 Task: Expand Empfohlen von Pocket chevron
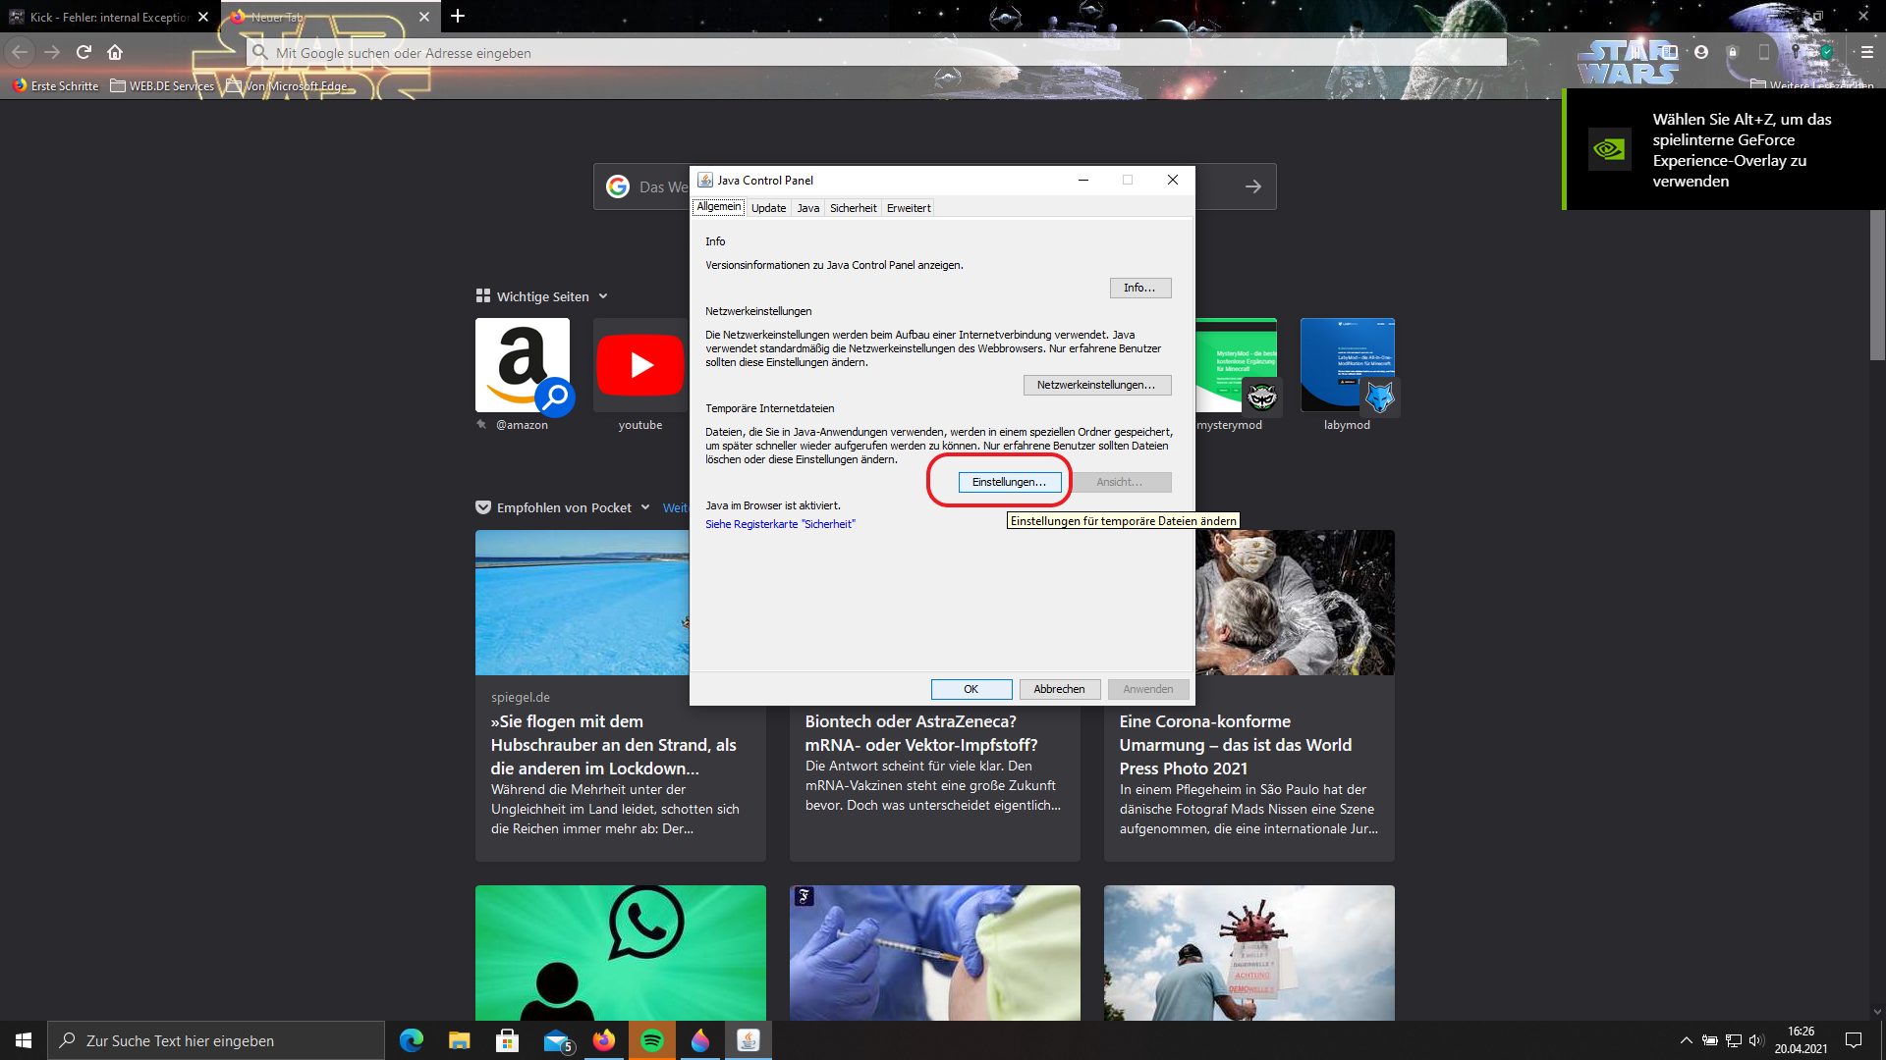645,507
